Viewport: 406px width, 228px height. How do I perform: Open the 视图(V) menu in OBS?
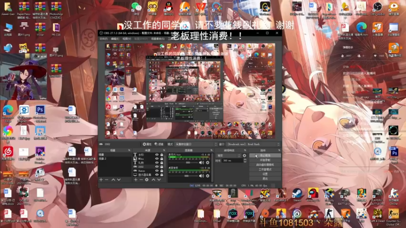tap(126, 39)
